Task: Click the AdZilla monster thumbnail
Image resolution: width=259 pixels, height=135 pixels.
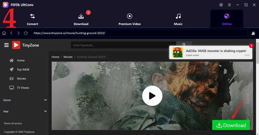Action: pos(178,52)
